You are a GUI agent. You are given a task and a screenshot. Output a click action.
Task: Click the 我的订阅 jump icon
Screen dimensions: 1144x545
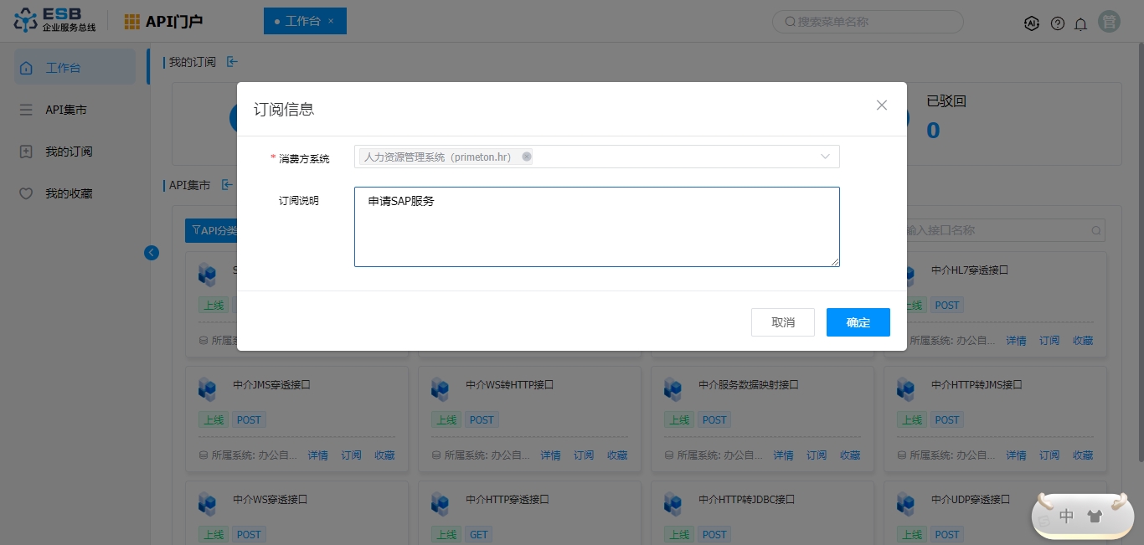[232, 62]
